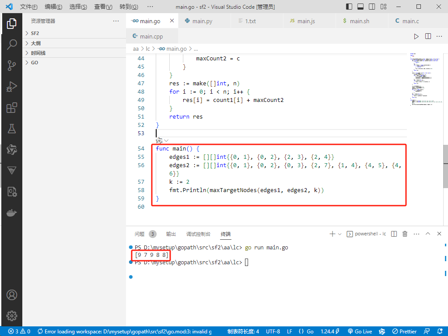Open Source Control view icon
Viewport: 448px width, 336px height.
coord(12,66)
